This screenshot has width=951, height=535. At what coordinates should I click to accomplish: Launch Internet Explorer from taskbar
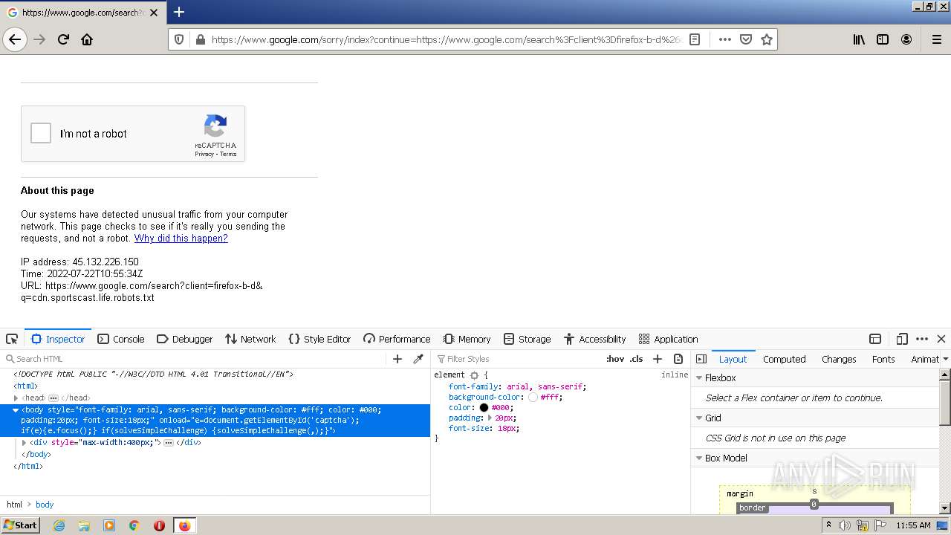tap(59, 525)
